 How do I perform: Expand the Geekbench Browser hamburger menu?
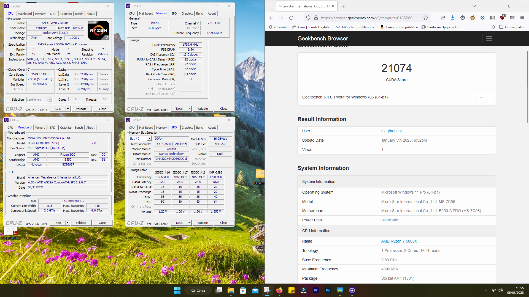tap(489, 38)
